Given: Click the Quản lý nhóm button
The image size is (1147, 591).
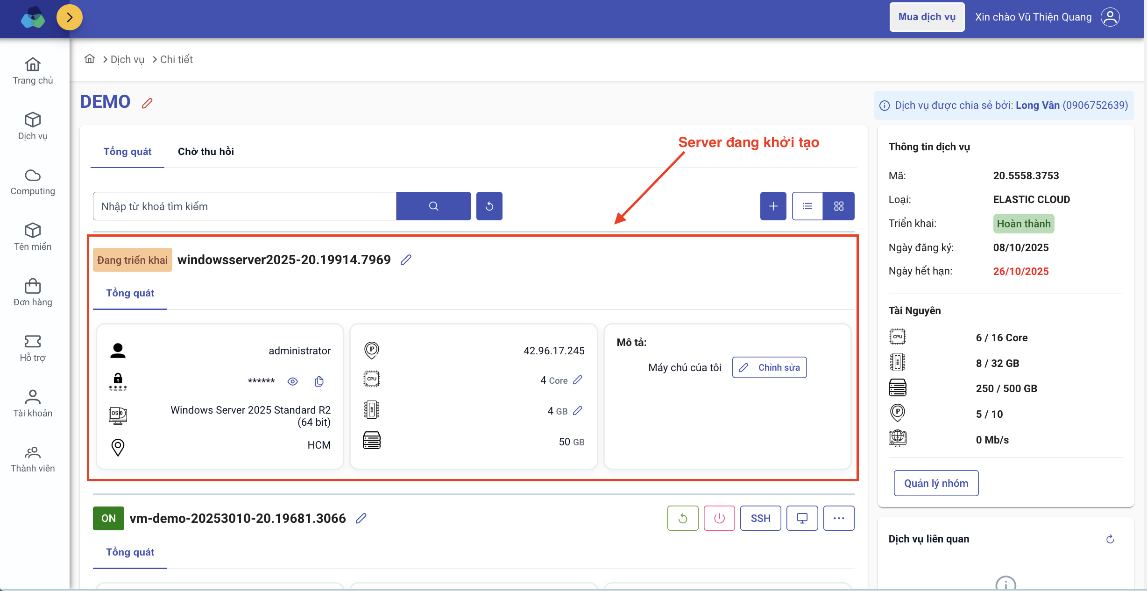Looking at the screenshot, I should (x=936, y=483).
